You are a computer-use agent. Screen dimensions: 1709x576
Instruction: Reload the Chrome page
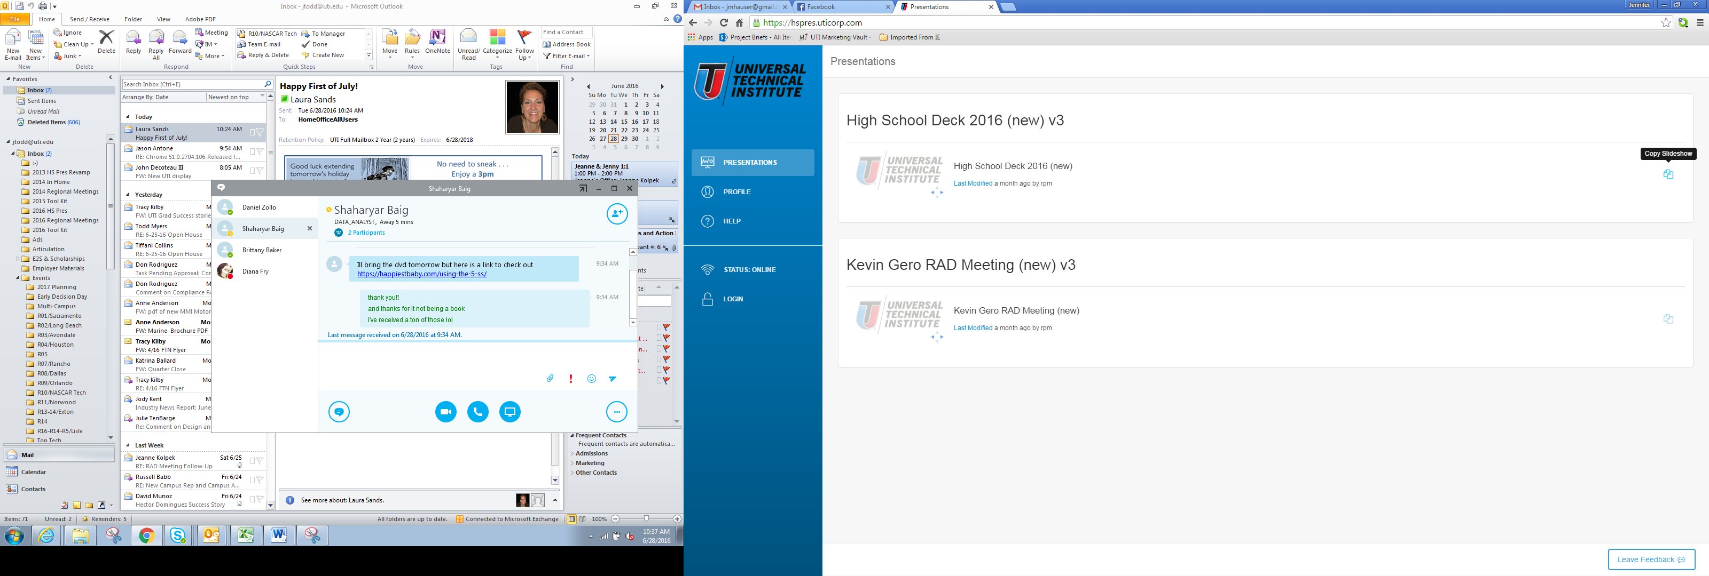[x=724, y=22]
